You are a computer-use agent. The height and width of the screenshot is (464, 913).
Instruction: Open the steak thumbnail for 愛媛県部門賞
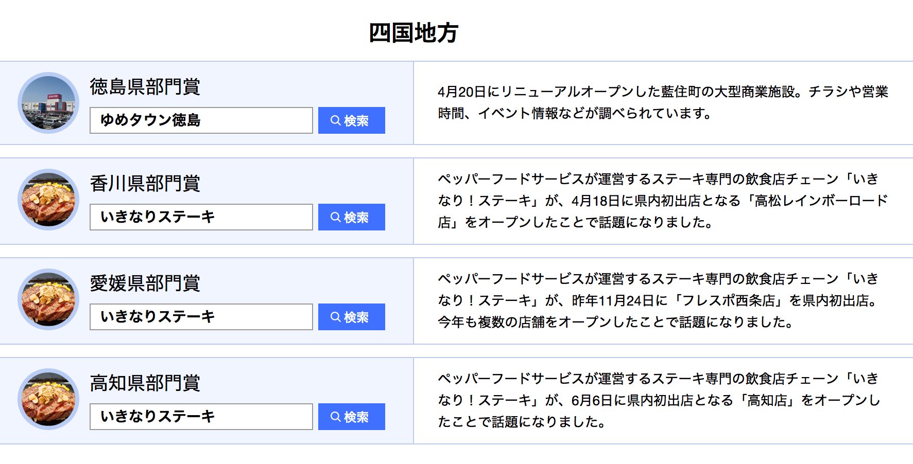pos(48,299)
